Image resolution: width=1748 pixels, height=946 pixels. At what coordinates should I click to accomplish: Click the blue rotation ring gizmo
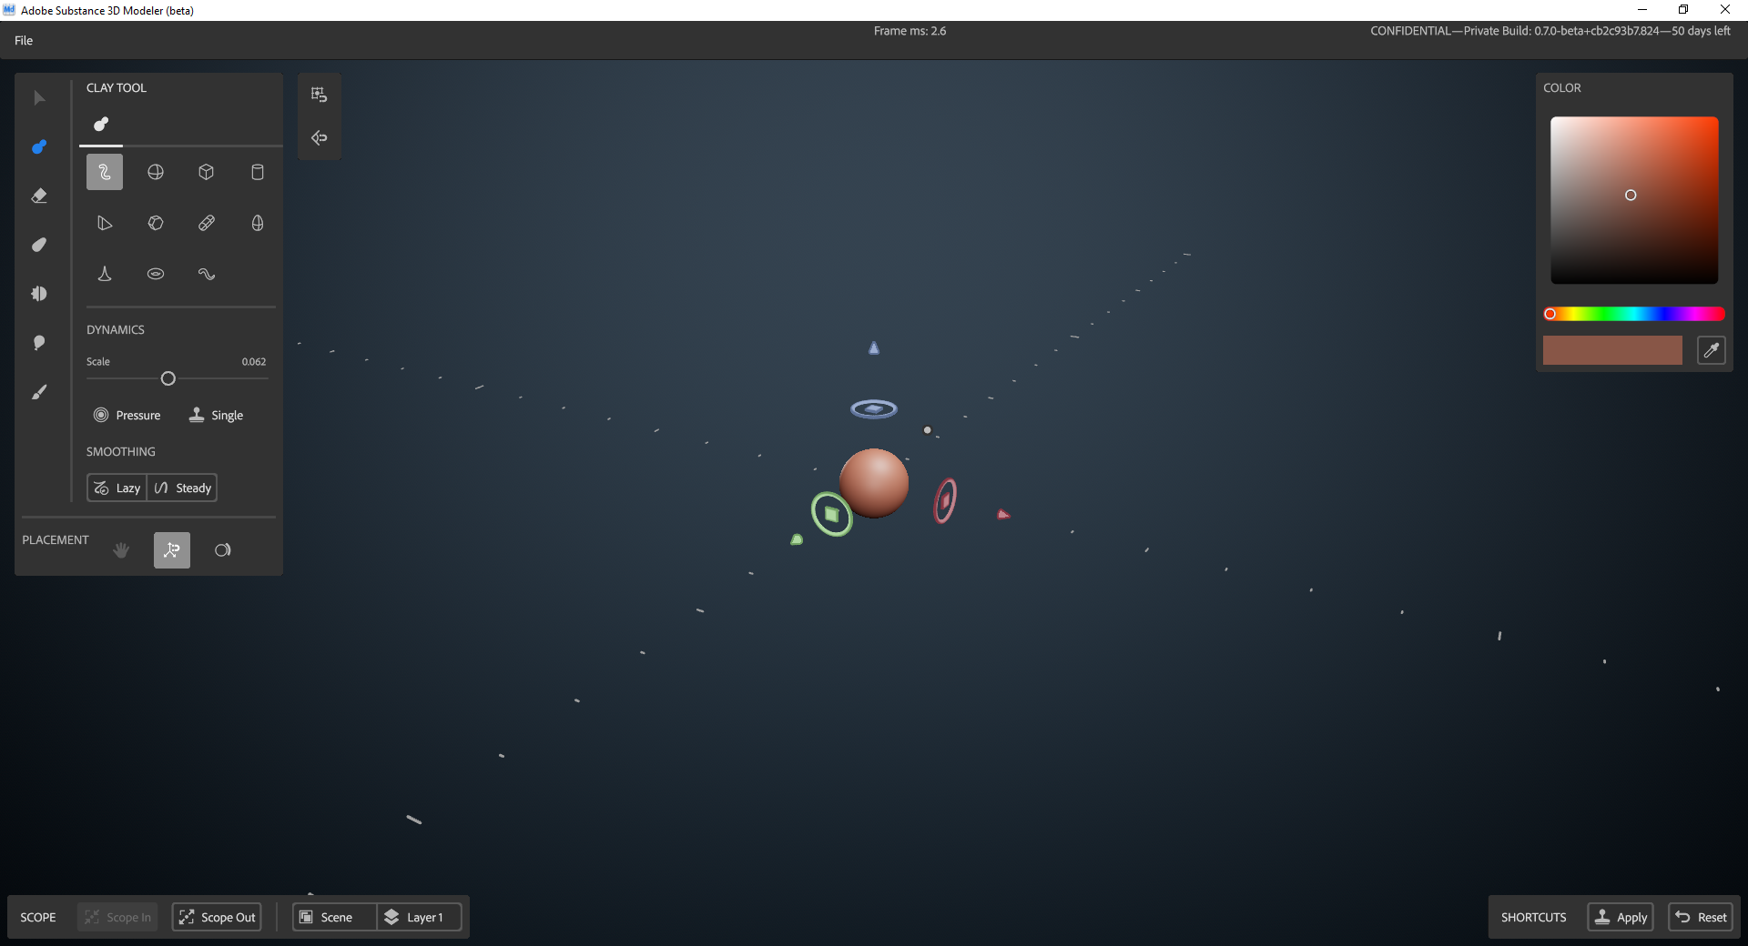[874, 409]
